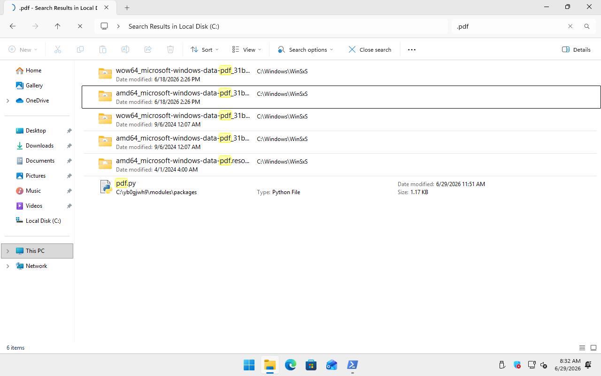Click the muted volume tray icon
This screenshot has width=601, height=376.
tap(544, 365)
